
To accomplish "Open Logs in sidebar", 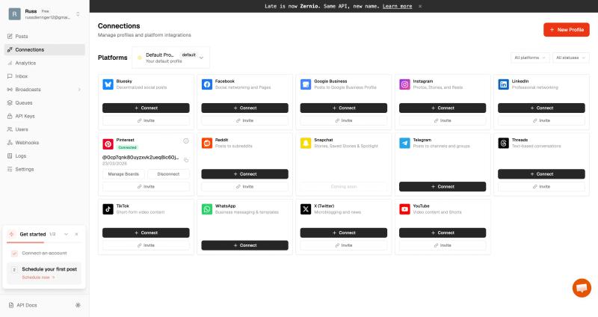I will point(45,156).
